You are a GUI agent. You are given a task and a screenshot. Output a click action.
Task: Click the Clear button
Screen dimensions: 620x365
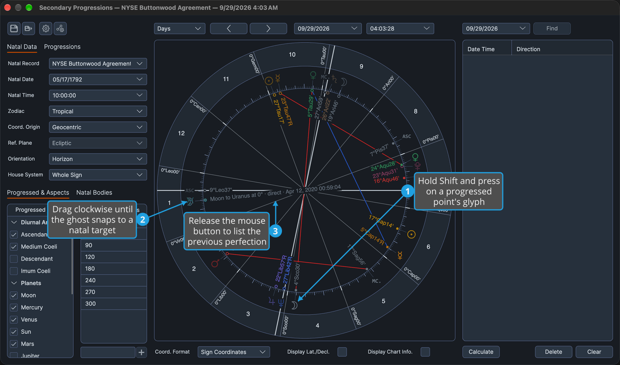click(594, 352)
